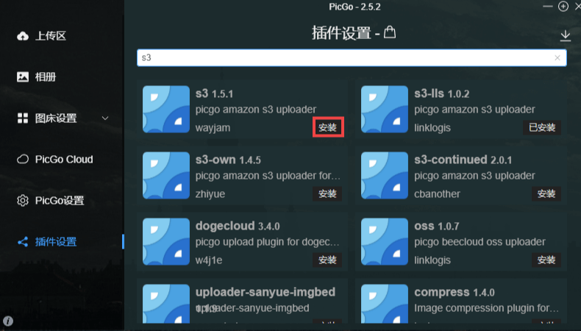Click the info icon at bottom left
The height and width of the screenshot is (331, 581).
pos(8,321)
